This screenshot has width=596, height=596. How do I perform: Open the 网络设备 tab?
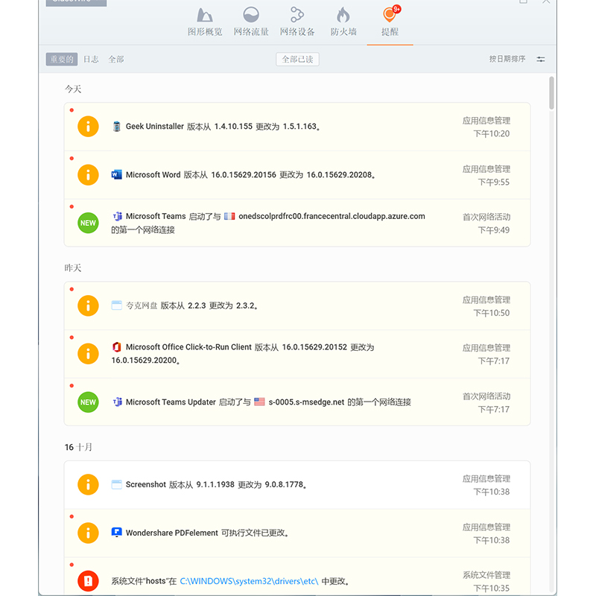tap(297, 22)
